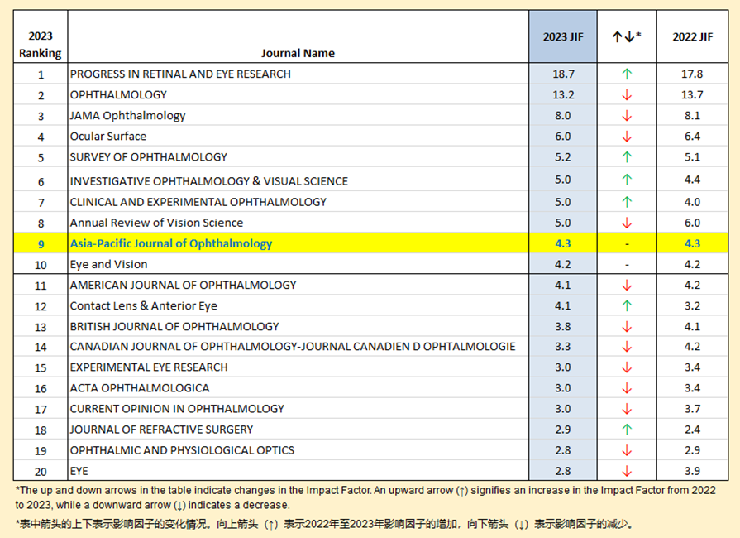Viewport: 740px width, 538px height.
Task: Click the green up arrow for INVESTIGATIVE OPHTHALMOLOGY & VISUAL SCIENCE
Action: [627, 180]
